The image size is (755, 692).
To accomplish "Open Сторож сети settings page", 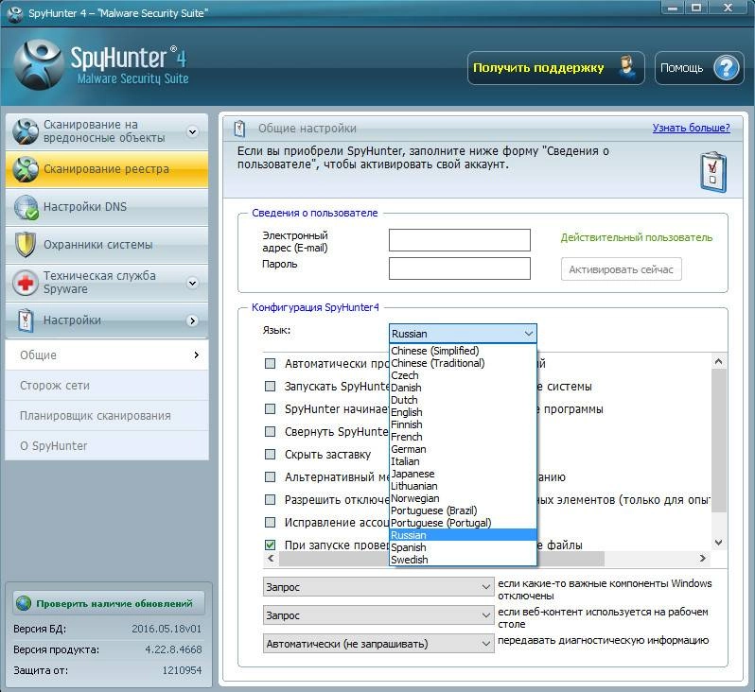I will pyautogui.click(x=107, y=385).
